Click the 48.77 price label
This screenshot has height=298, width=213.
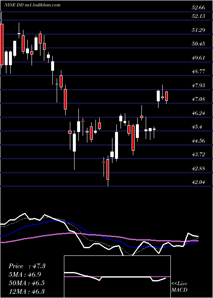199,72
